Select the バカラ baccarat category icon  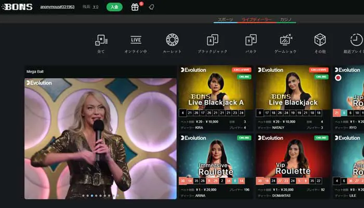[251, 40]
